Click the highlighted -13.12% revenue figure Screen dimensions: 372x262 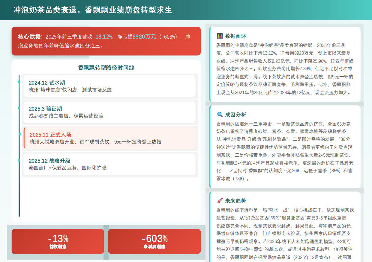tap(103, 37)
